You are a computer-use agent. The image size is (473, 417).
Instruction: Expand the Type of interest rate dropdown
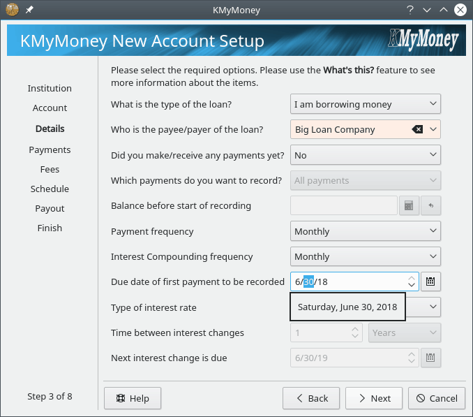coord(433,307)
